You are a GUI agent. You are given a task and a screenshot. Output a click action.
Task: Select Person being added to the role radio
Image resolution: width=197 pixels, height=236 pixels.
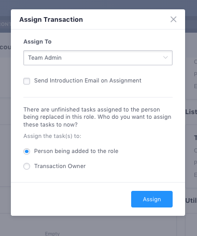pyautogui.click(x=26, y=151)
